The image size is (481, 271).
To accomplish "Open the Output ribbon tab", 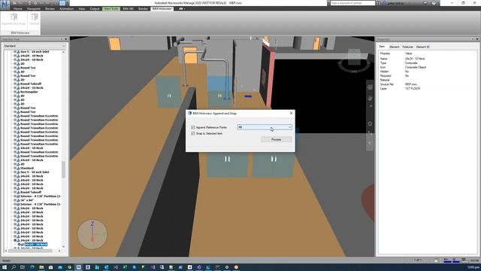I will click(95, 9).
